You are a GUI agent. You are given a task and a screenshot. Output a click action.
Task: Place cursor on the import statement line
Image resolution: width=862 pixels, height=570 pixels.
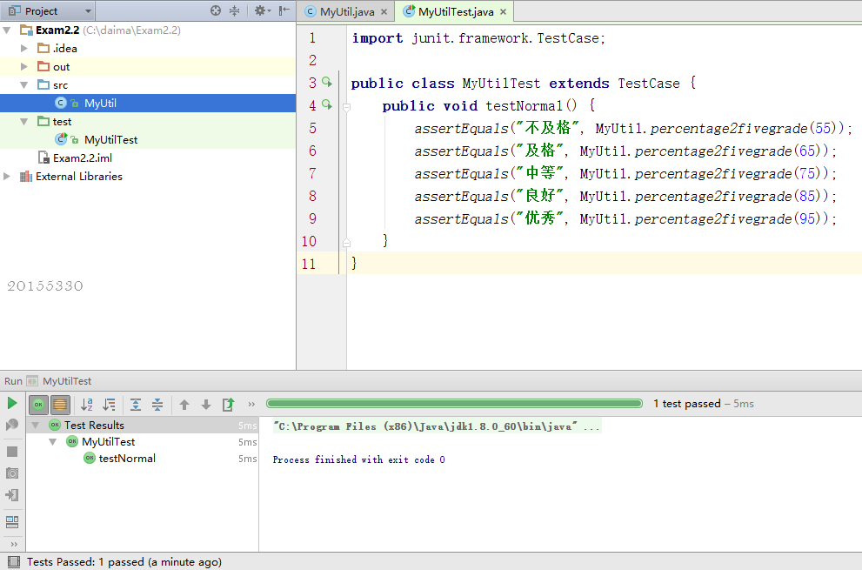478,38
